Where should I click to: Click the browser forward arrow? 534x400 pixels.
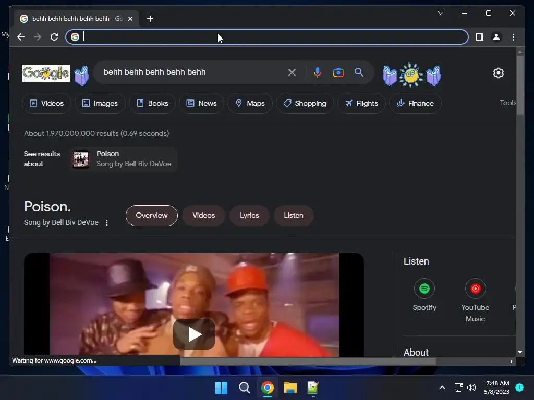click(38, 37)
